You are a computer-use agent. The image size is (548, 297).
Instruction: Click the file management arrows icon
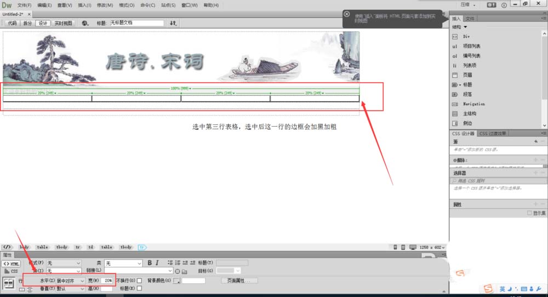click(x=173, y=24)
